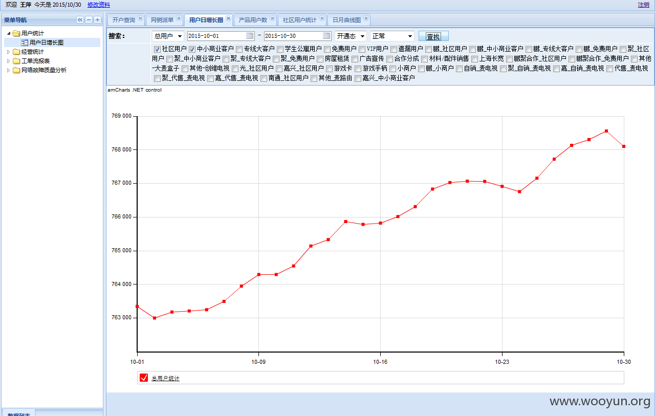Check the 上海长宽 checkbox
655x416 pixels.
coord(475,59)
